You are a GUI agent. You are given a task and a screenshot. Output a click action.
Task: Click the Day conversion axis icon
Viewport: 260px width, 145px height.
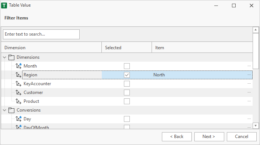[18, 119]
